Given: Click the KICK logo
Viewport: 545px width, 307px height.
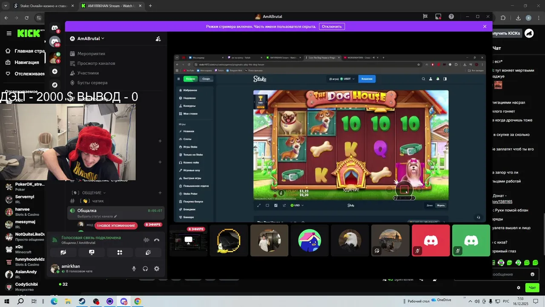Looking at the screenshot, I should tap(29, 33).
